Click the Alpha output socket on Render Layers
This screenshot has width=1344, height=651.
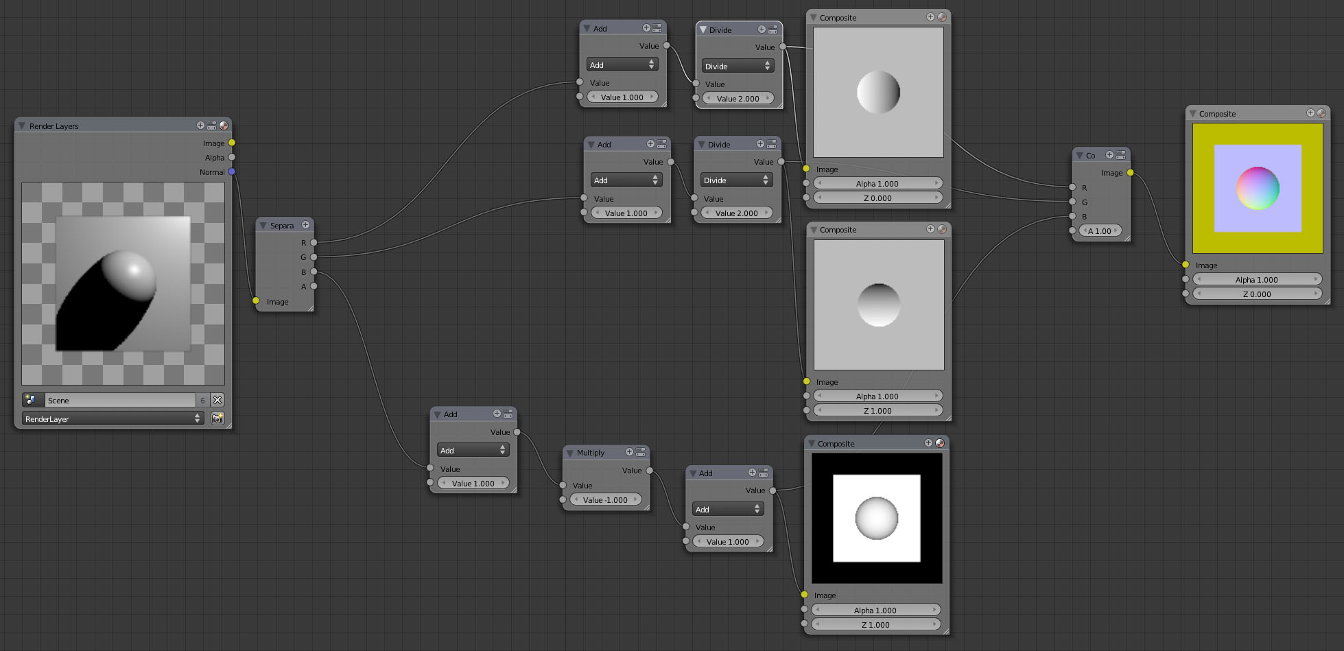(232, 157)
